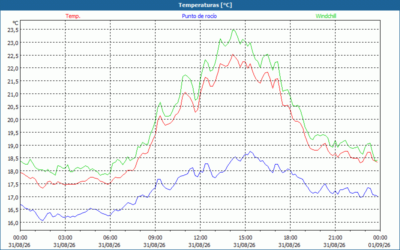Screen dimensions: 400x250
Task: Select the red Temp. legend label
Action: click(73, 16)
